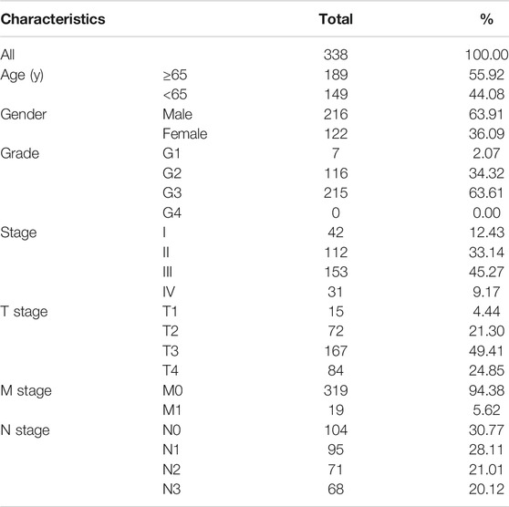Viewport: 509px width, 507px height.
Task: Select the M stage row label
Action: pos(26,391)
